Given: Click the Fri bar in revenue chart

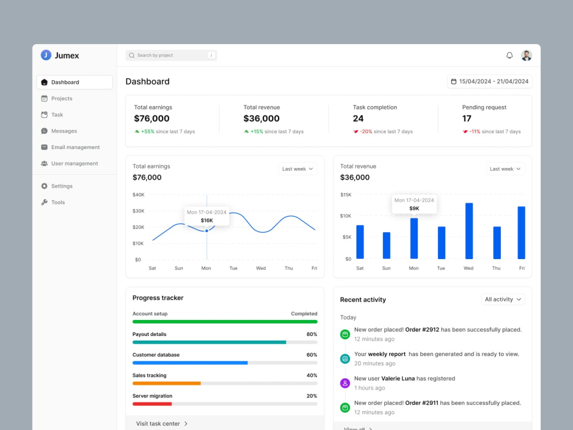Looking at the screenshot, I should point(521,233).
